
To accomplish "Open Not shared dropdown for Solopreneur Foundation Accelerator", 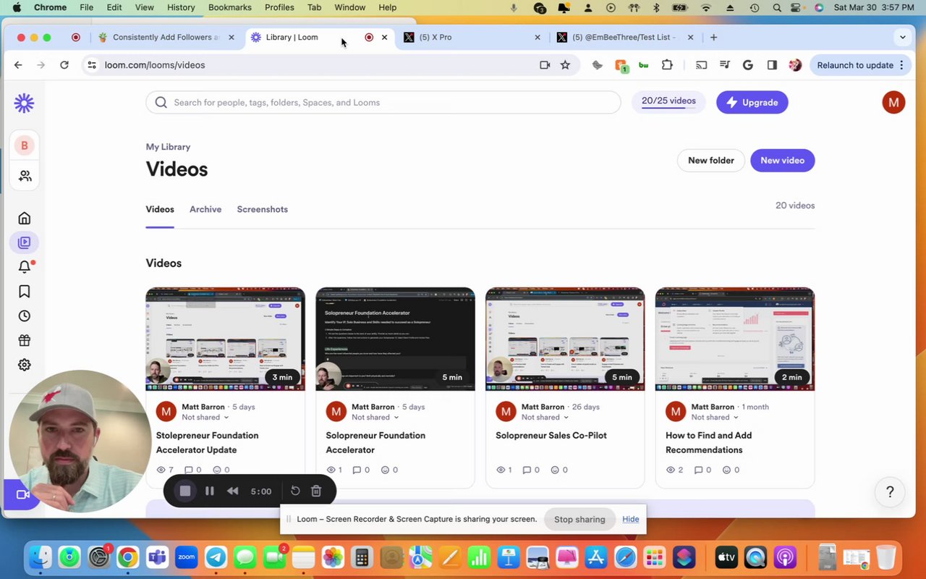I will click(x=375, y=418).
